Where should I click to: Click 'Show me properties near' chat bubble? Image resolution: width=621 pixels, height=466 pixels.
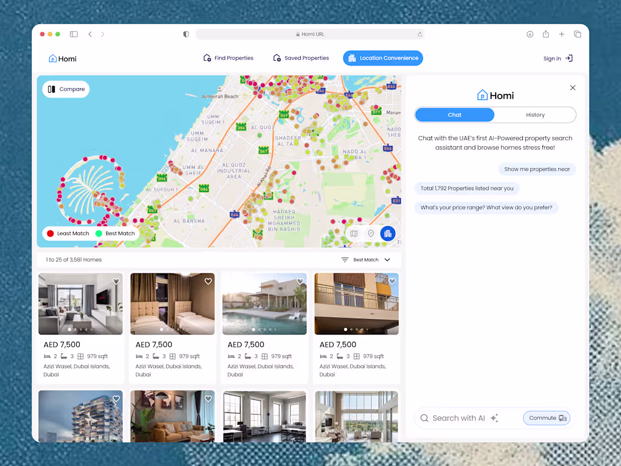coord(537,169)
